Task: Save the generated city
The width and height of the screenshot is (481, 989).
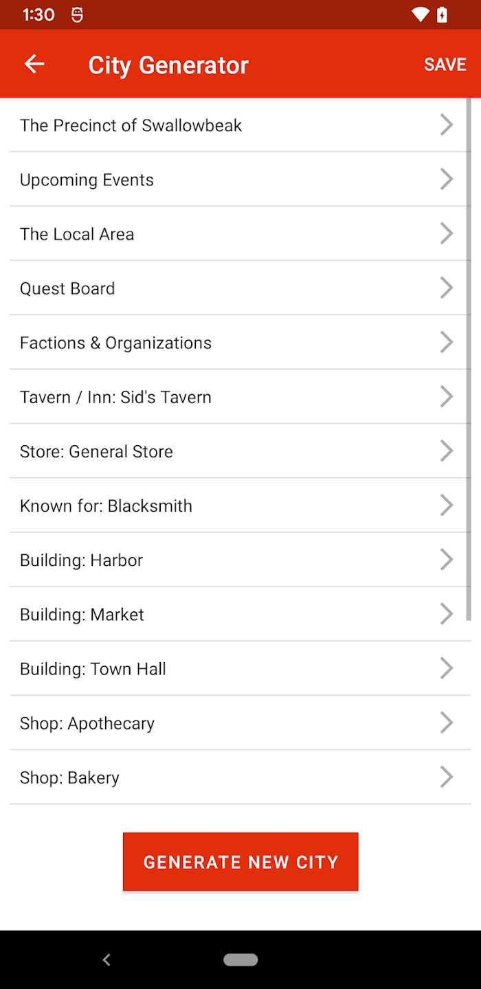Action: [x=445, y=65]
